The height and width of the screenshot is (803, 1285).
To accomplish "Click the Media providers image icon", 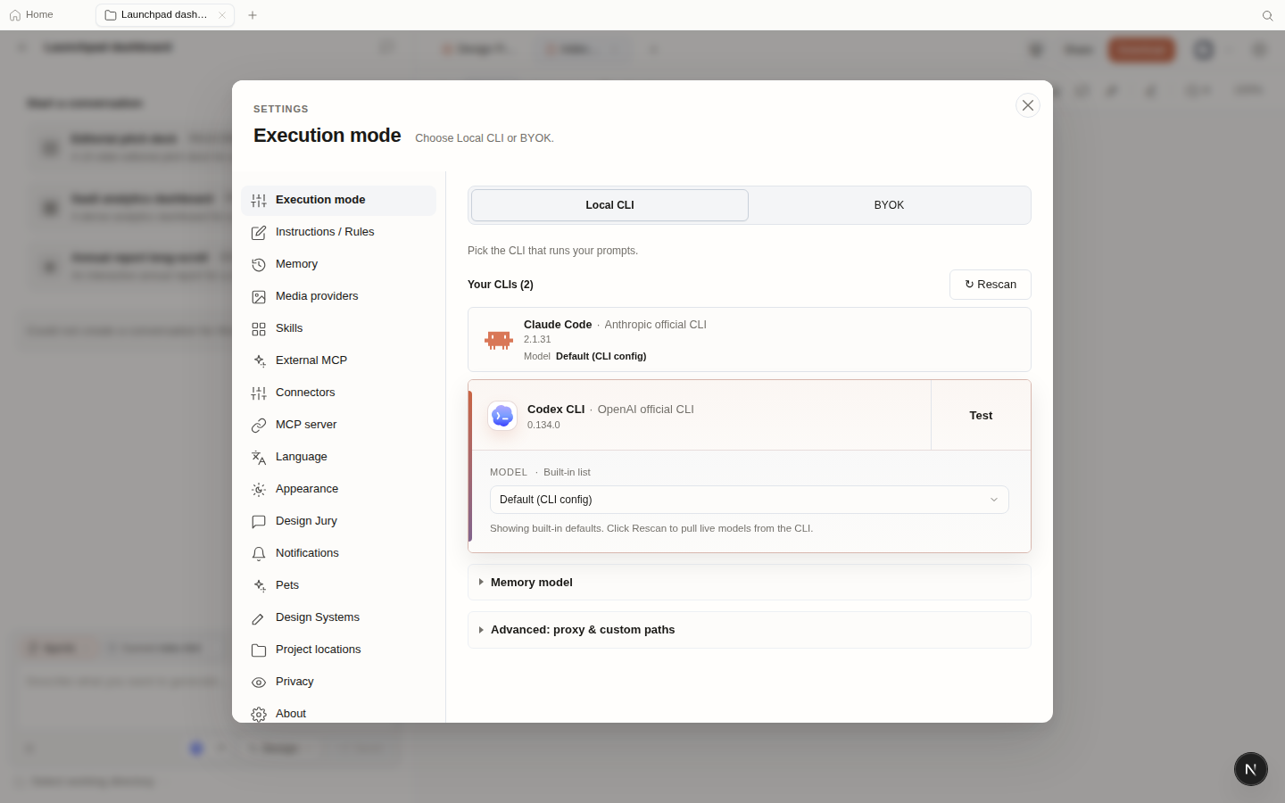I will 259,296.
